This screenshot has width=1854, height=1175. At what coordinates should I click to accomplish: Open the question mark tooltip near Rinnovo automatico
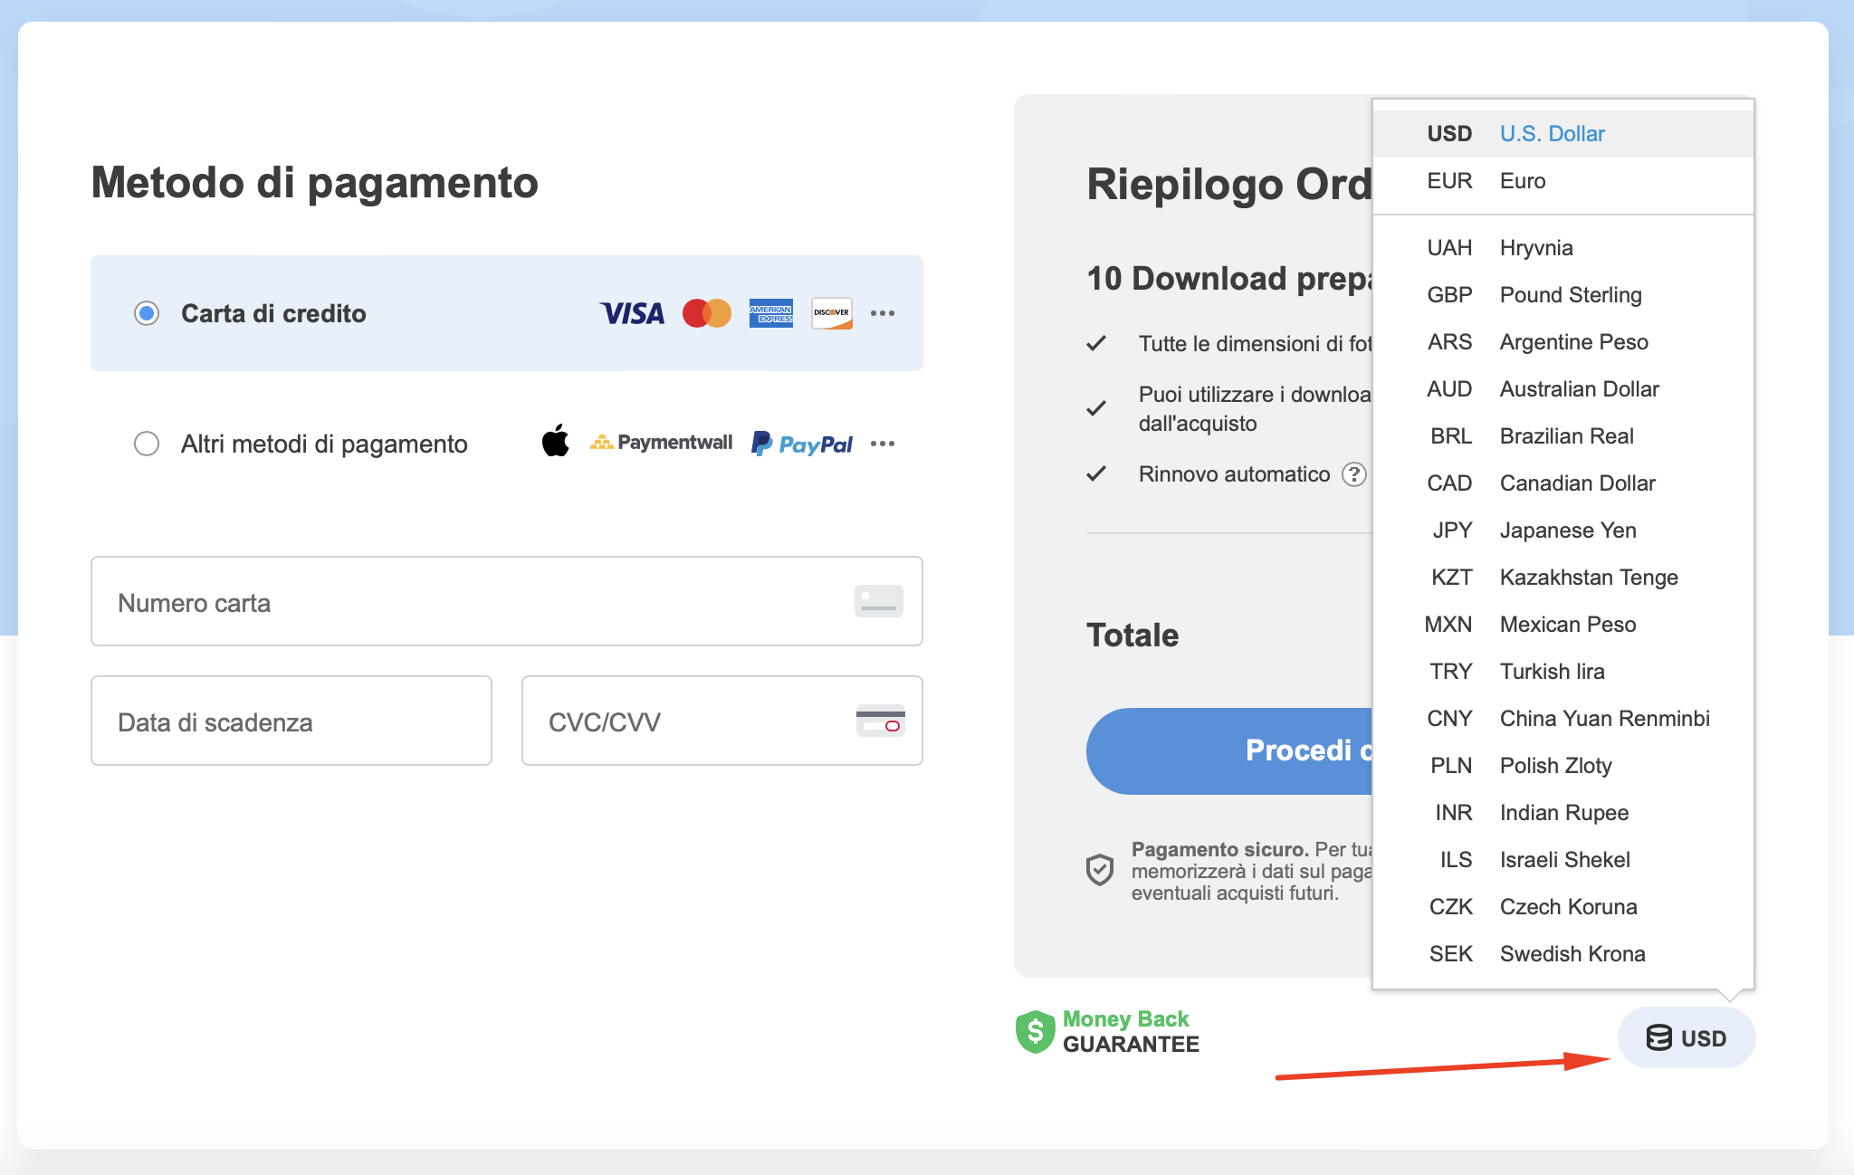click(1355, 473)
